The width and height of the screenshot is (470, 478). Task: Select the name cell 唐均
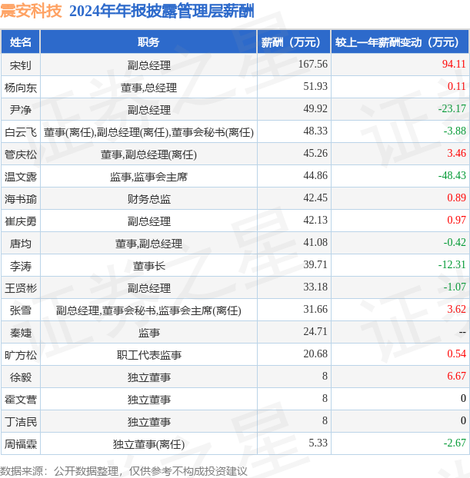[21, 244]
